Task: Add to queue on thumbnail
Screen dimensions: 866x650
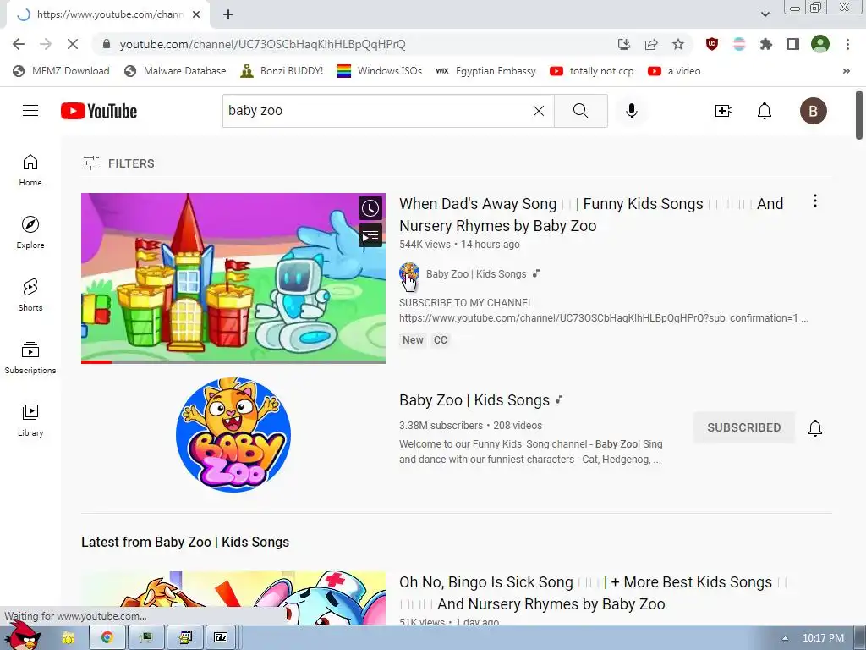Action: coord(370,236)
